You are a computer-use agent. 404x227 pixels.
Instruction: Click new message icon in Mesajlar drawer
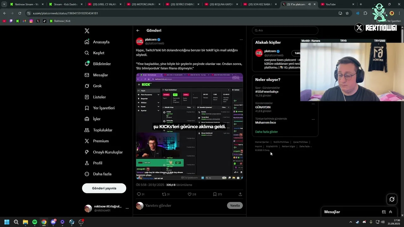pos(384,212)
